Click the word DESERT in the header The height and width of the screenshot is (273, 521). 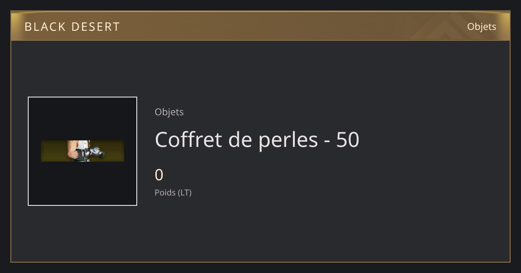point(96,27)
